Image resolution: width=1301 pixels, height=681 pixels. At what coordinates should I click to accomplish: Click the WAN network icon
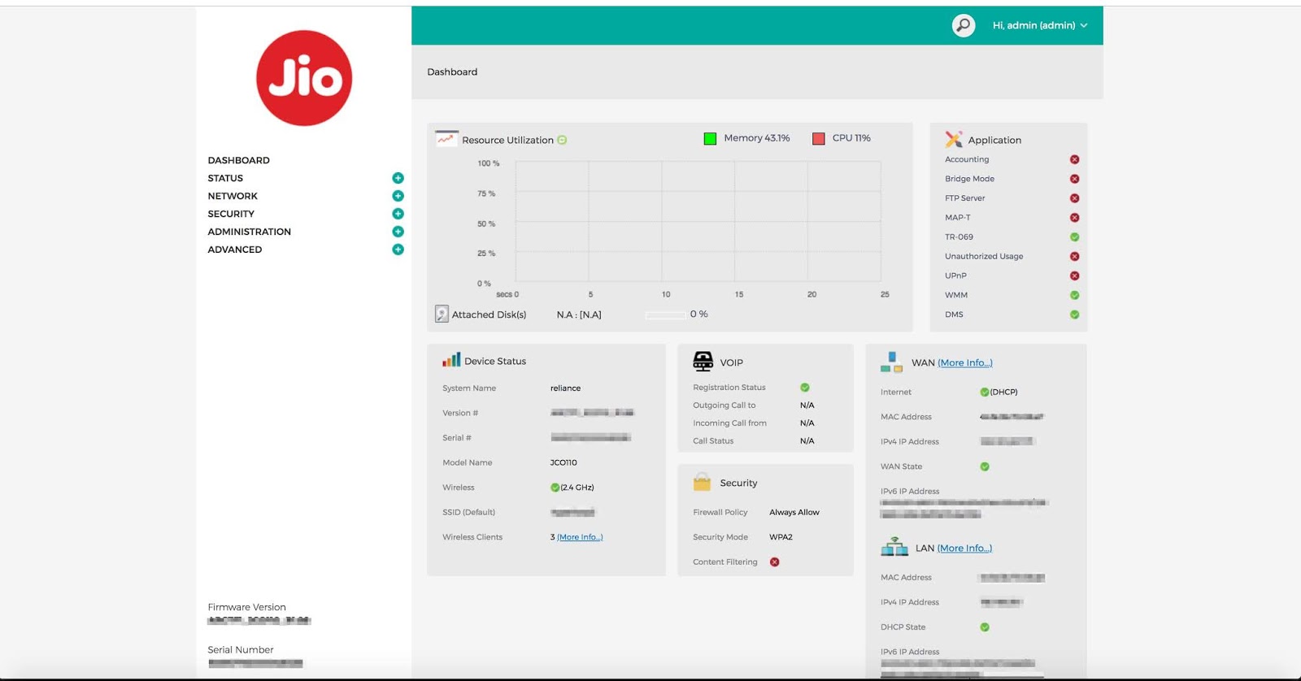click(892, 362)
